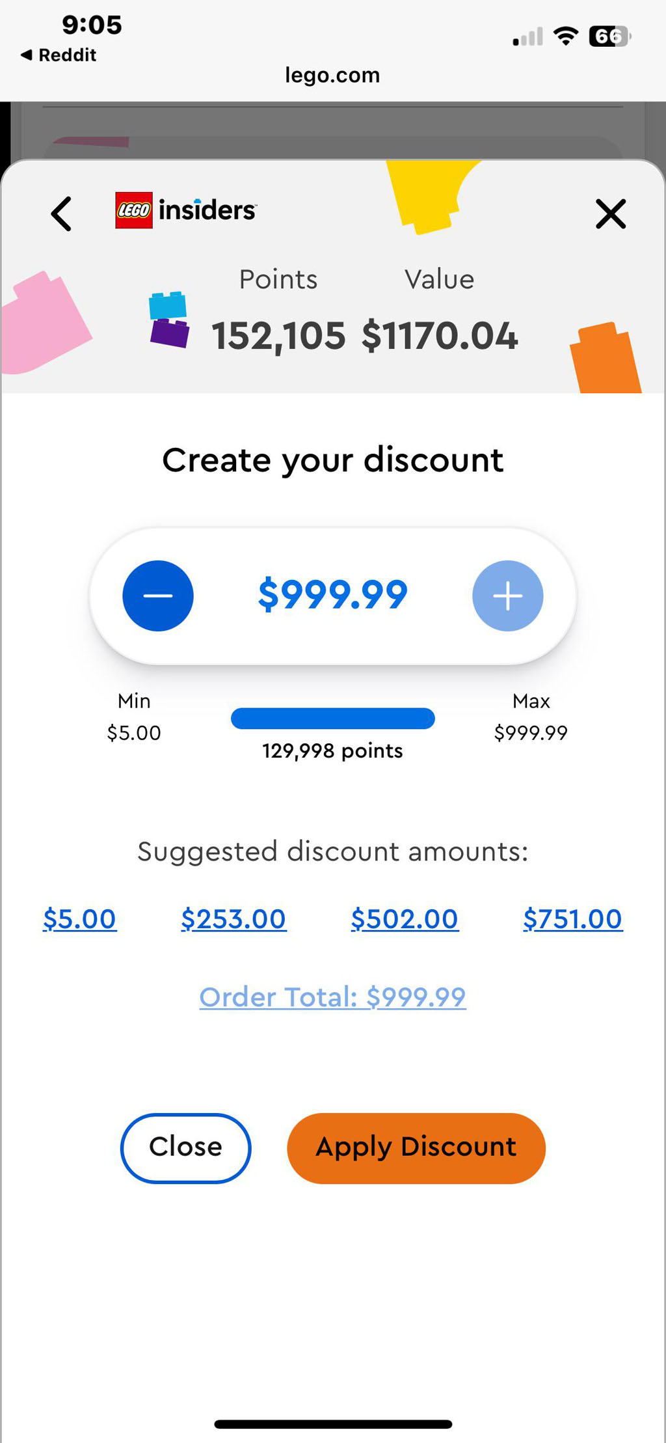Select the $5.00 suggested discount
666x1443 pixels.
79,919
